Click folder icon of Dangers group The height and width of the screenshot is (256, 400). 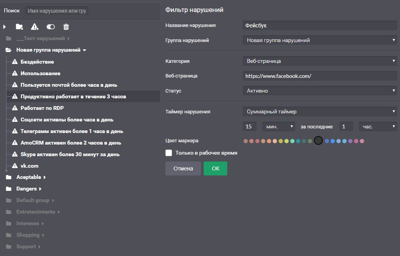[9, 189]
